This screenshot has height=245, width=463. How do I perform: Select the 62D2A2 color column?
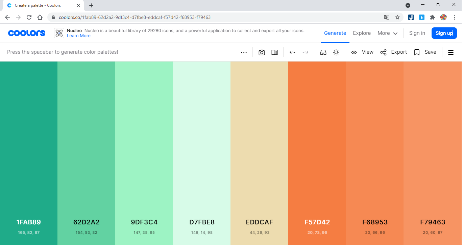click(87, 153)
